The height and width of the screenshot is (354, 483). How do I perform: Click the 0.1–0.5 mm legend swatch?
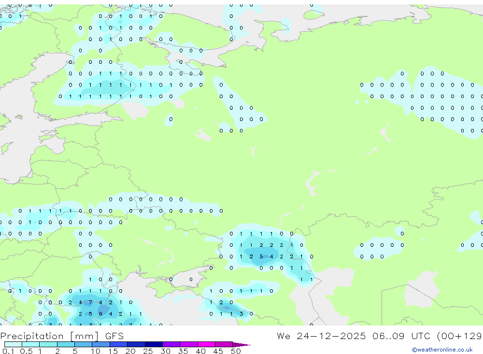pyautogui.click(x=13, y=344)
